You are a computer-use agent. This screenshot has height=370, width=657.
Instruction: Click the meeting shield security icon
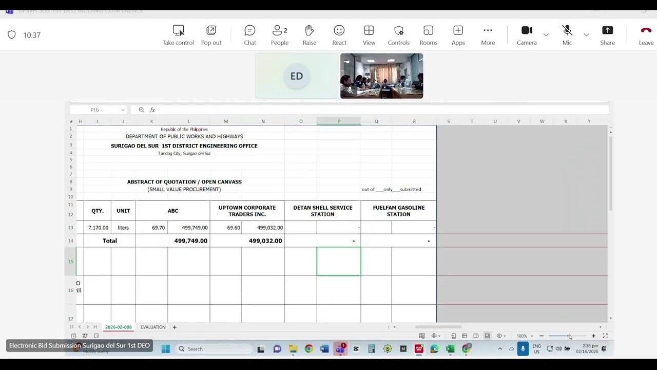(x=12, y=35)
